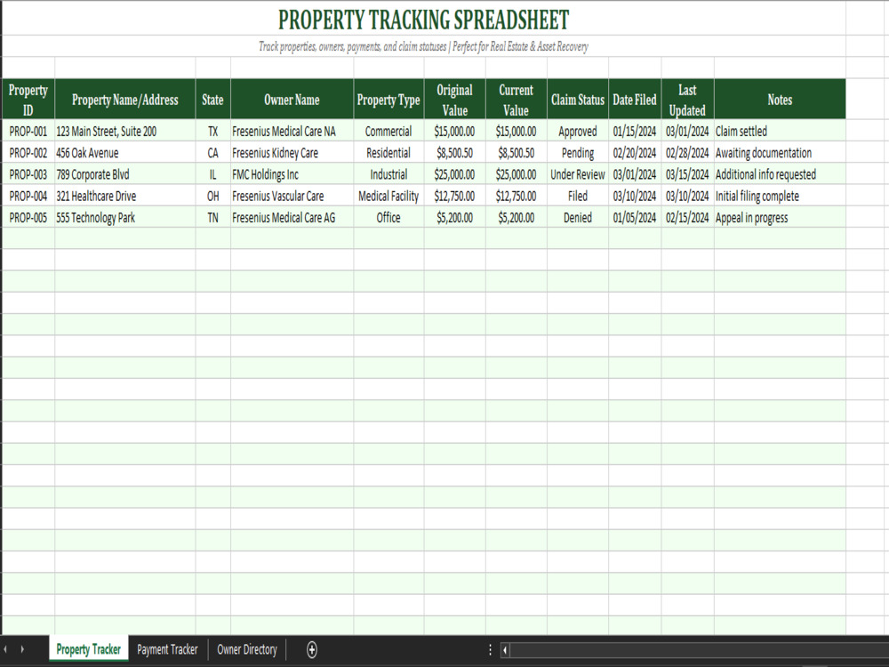
Task: Select the Residential property type cell
Action: (388, 153)
